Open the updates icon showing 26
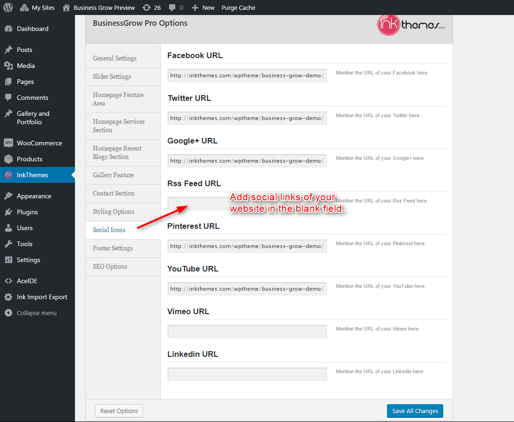 pyautogui.click(x=147, y=8)
